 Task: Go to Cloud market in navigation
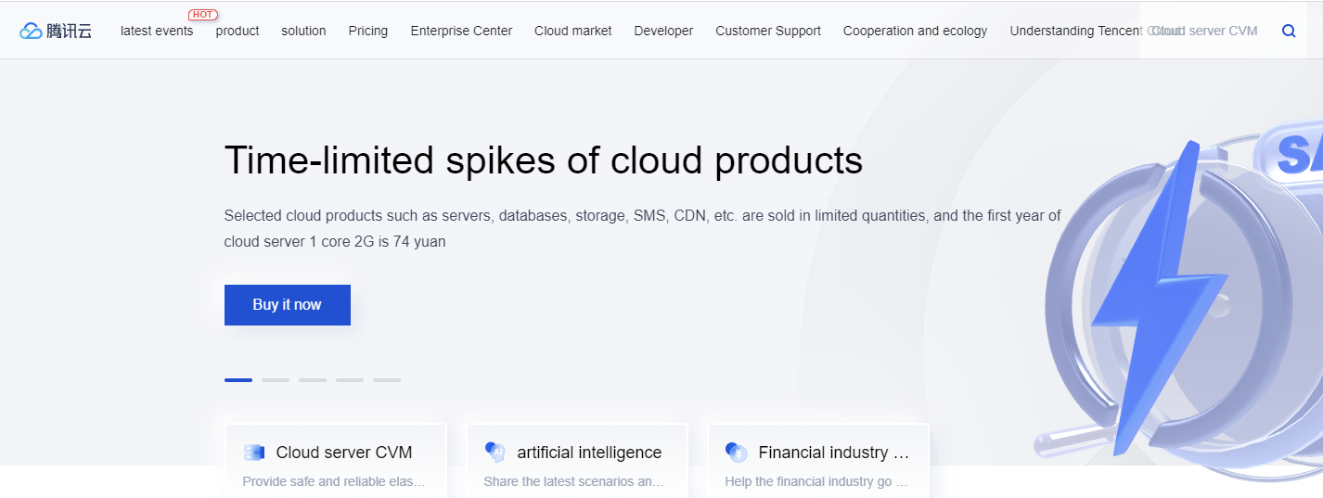tap(572, 31)
